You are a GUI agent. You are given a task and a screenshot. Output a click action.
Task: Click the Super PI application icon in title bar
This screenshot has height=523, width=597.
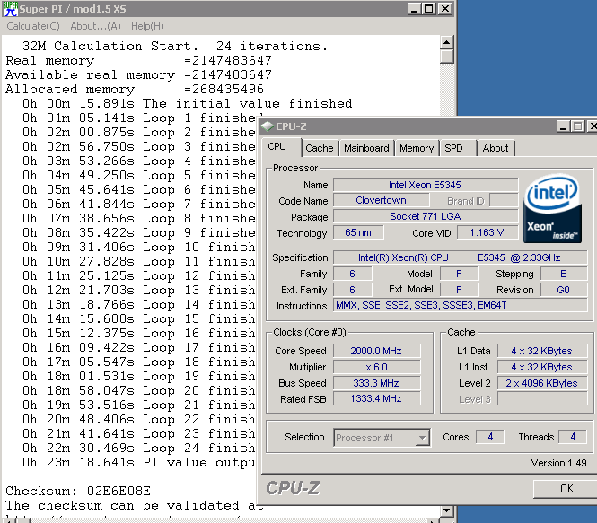point(10,9)
